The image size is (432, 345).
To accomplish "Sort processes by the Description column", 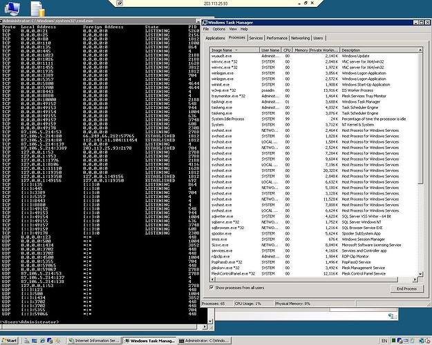I will 379,50.
